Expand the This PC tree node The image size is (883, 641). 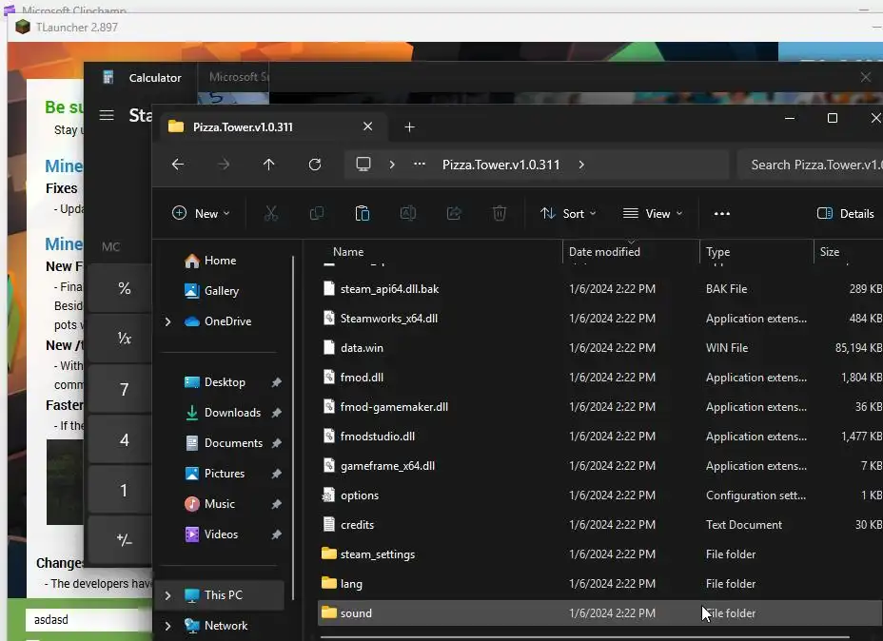coord(167,595)
